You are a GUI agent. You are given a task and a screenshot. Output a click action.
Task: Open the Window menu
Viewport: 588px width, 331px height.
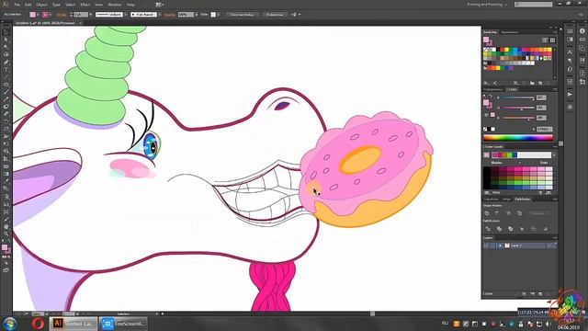[114, 5]
